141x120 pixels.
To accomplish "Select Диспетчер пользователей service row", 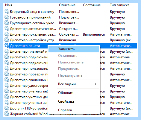I will pos(29,69).
